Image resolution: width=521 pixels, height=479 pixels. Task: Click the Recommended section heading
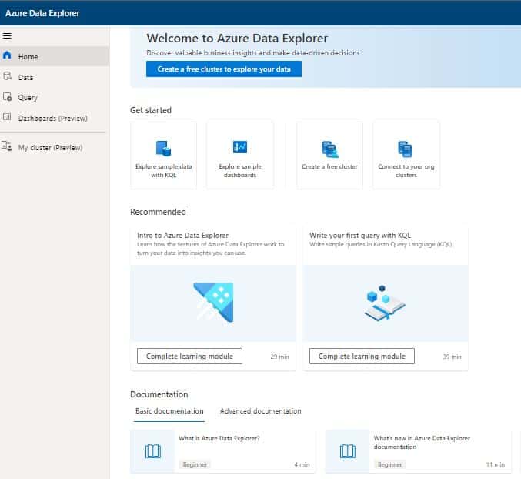(x=158, y=212)
